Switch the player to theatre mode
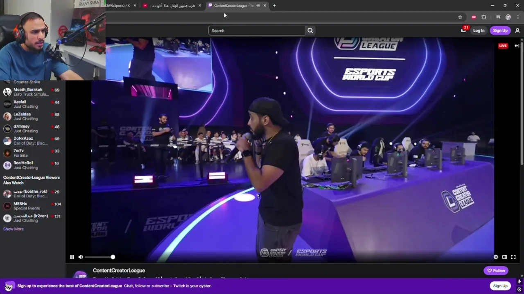Image resolution: width=524 pixels, height=294 pixels. (x=504, y=257)
